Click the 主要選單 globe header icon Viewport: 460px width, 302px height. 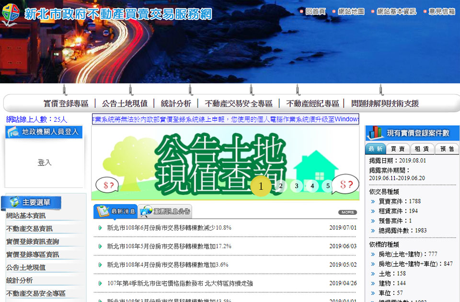(14, 202)
